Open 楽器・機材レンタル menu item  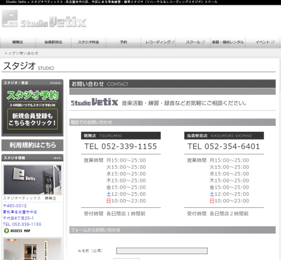tap(228, 42)
